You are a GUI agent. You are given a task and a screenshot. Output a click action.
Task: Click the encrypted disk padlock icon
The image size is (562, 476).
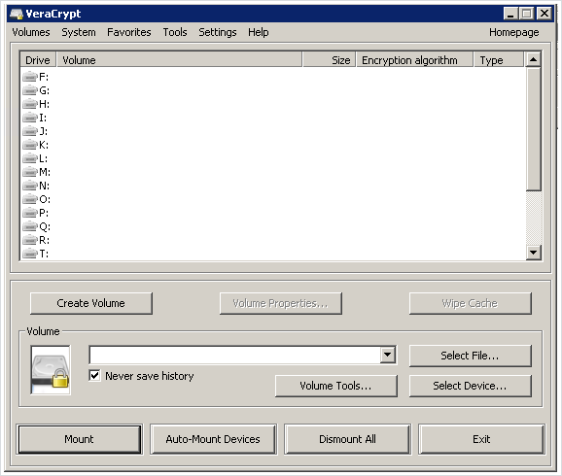(51, 370)
